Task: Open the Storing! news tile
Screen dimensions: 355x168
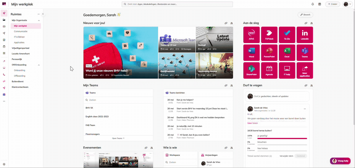Action: (x=214, y=39)
